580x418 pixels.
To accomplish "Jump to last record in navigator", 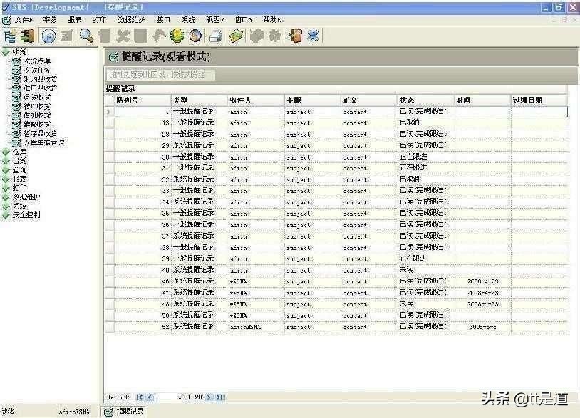I will pos(220,397).
